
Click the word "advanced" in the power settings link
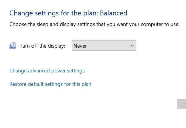coord(39,71)
